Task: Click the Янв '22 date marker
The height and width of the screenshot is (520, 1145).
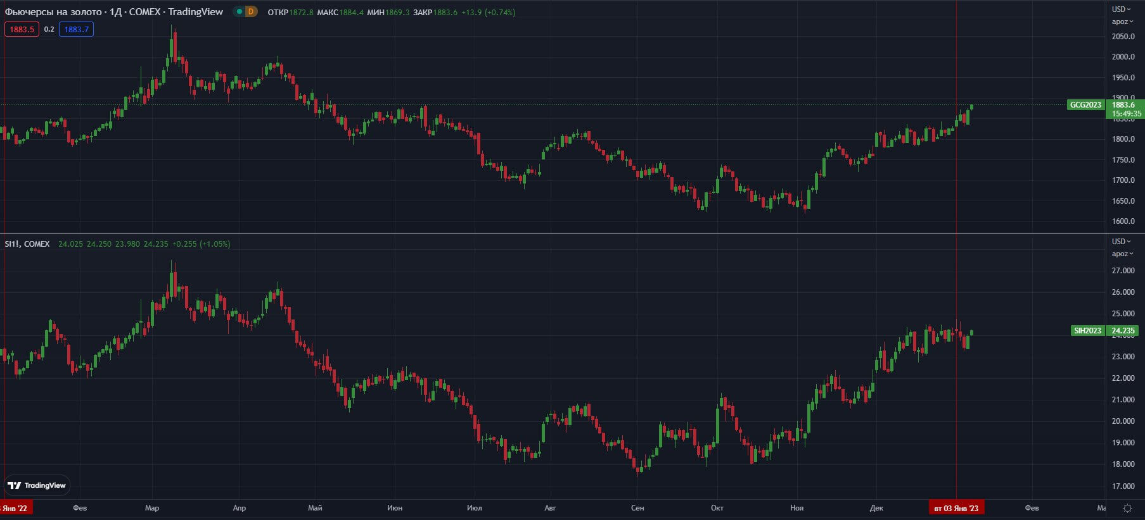Action: coord(15,508)
